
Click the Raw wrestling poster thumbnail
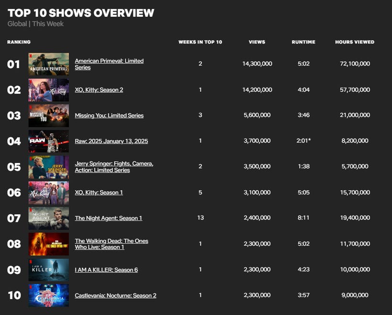pyautogui.click(x=48, y=141)
